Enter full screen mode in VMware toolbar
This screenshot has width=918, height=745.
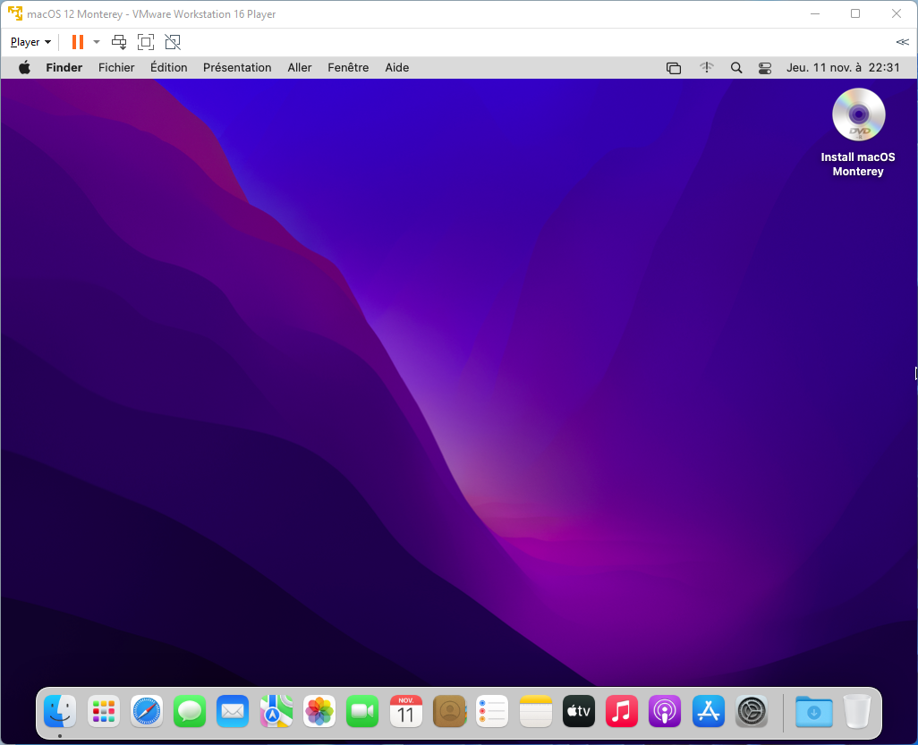click(146, 41)
